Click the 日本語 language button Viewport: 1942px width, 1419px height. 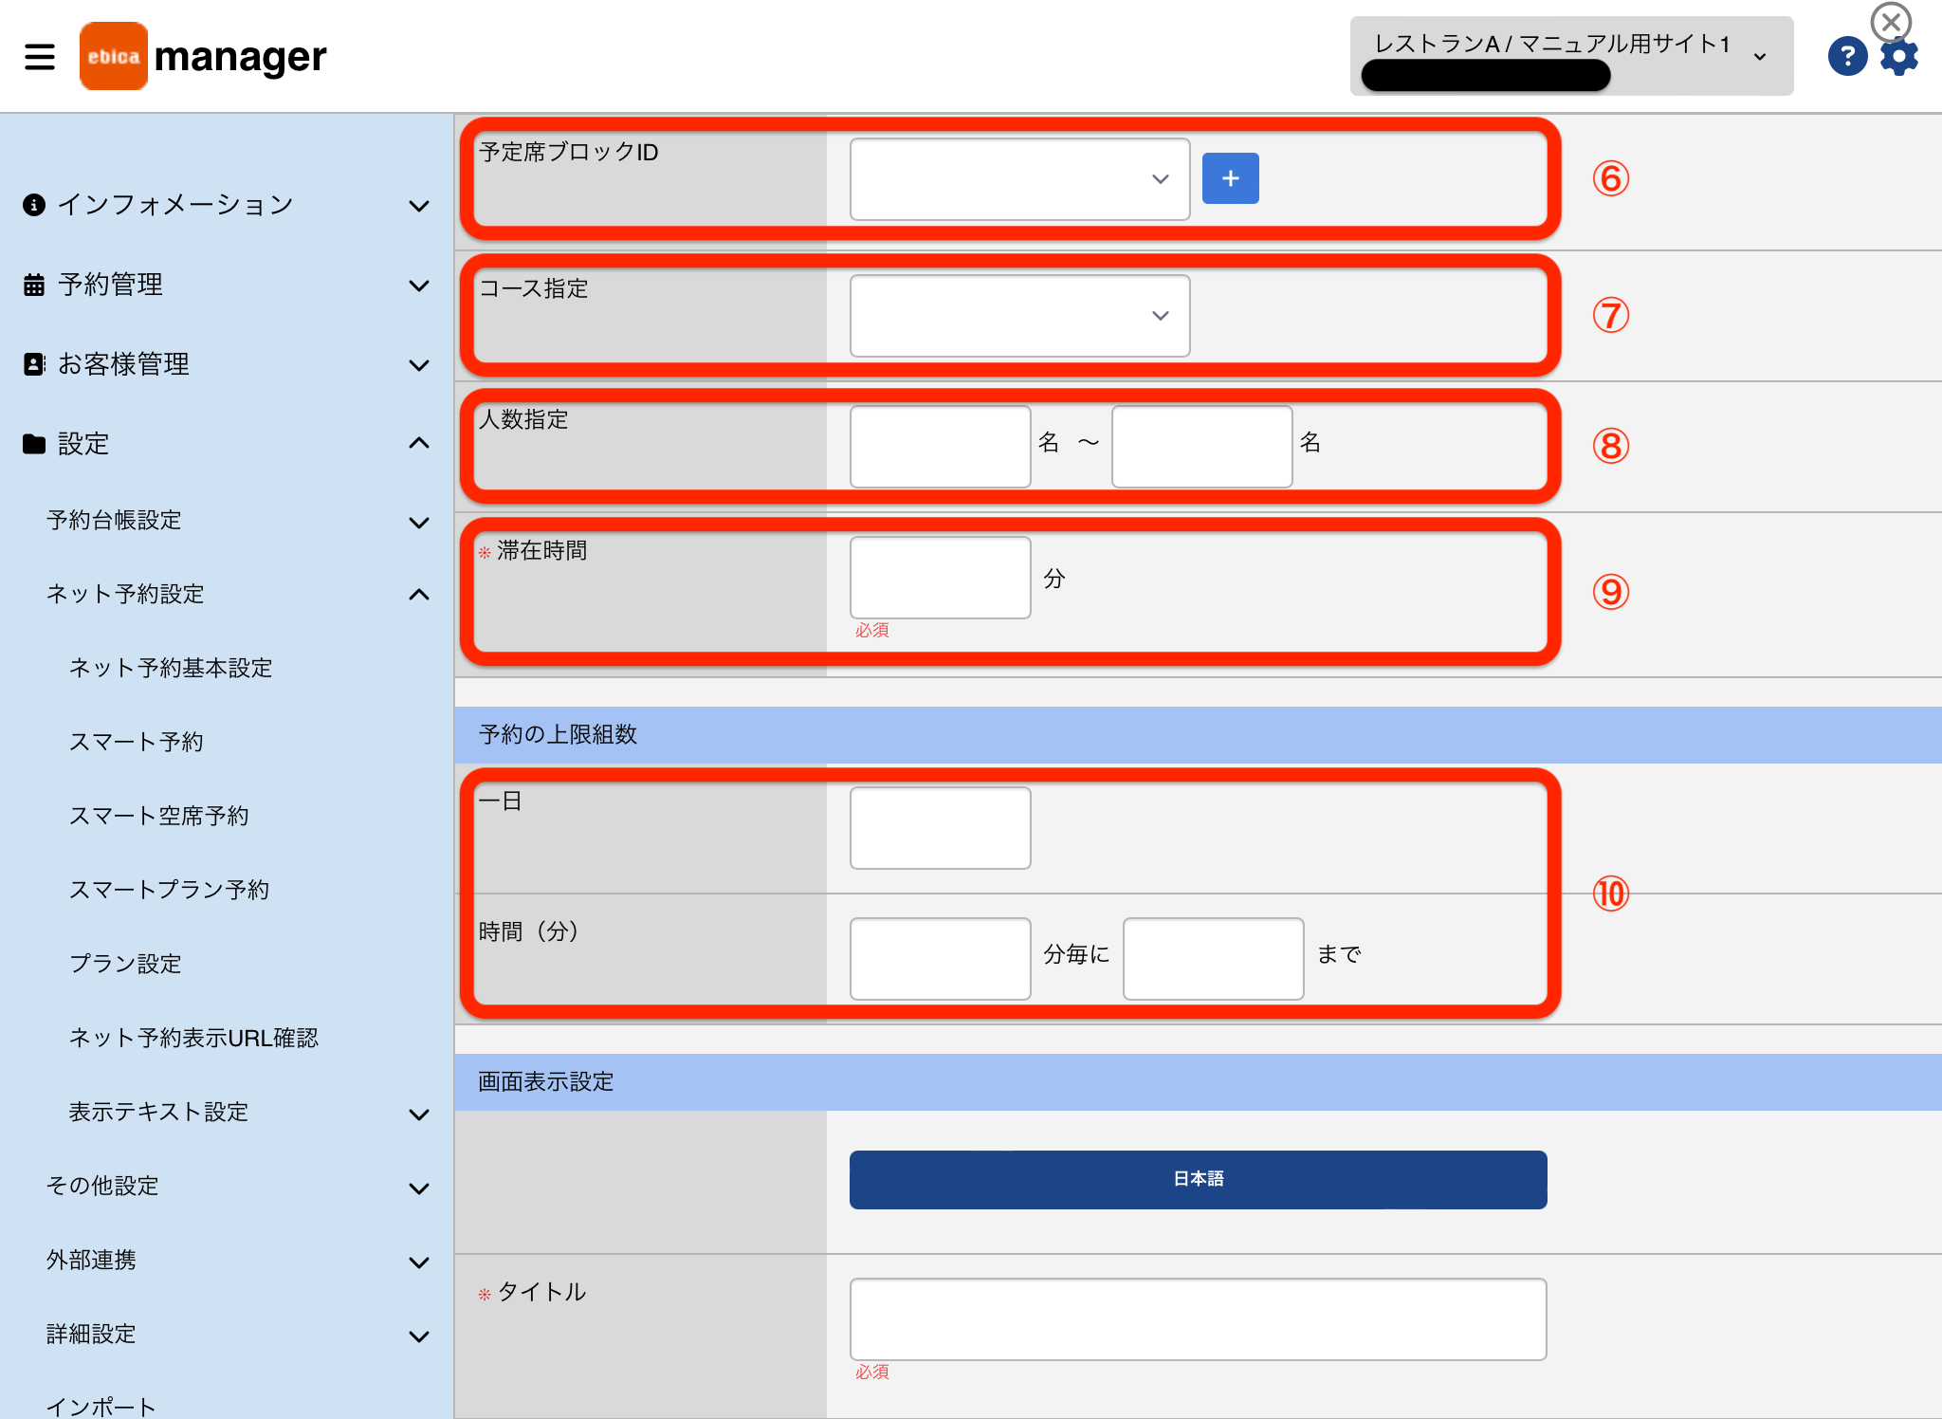(x=1198, y=1179)
